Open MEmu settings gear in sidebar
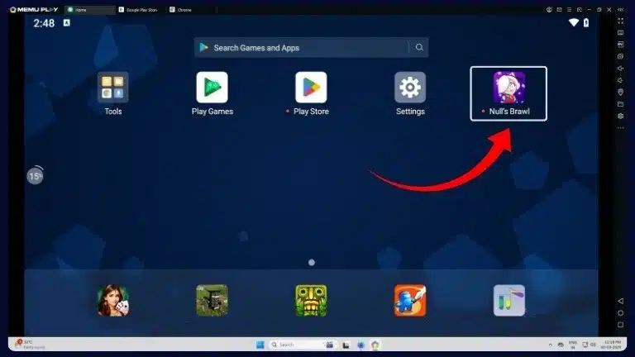The width and height of the screenshot is (635, 357). click(x=620, y=117)
